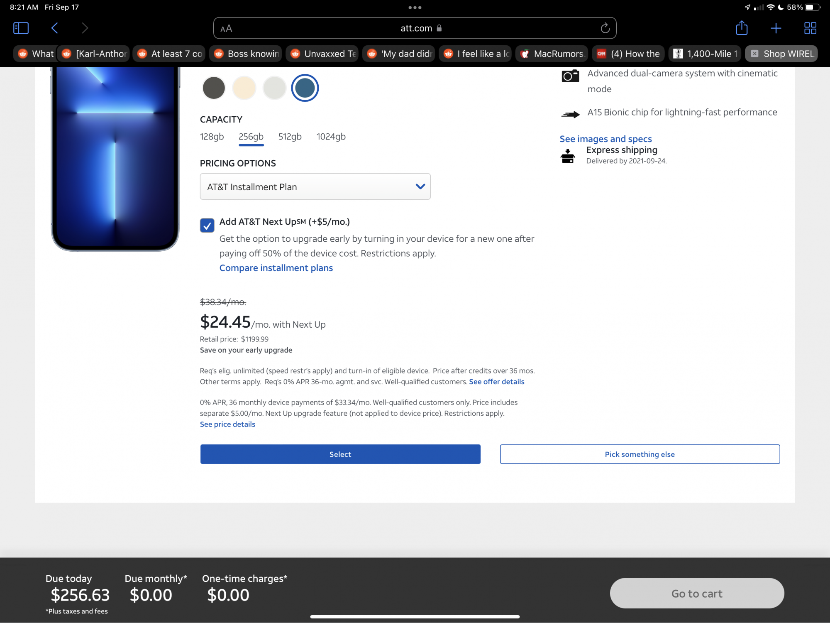Select the gold color swatch
Viewport: 830px width, 623px height.
tap(244, 88)
